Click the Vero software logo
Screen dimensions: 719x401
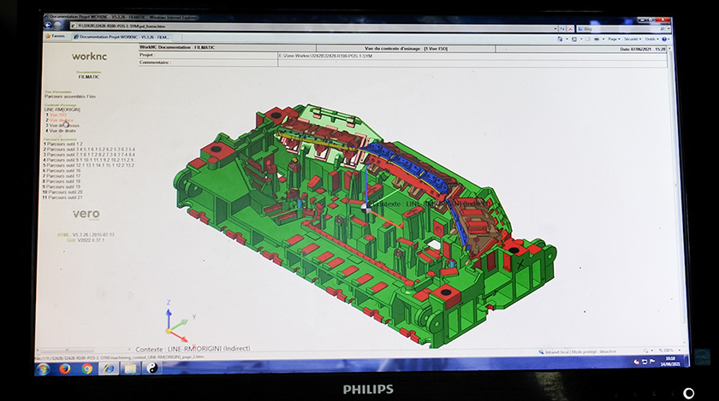click(86, 214)
